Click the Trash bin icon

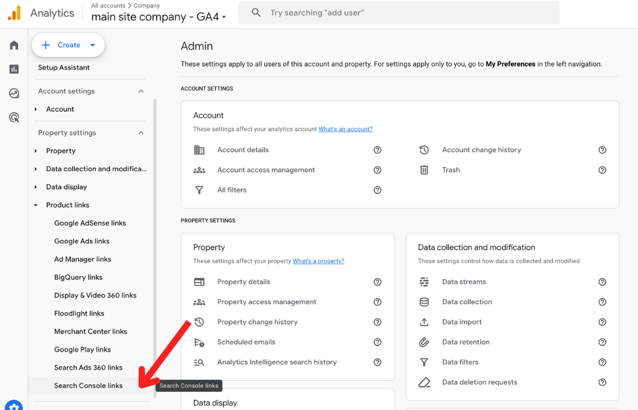pos(424,170)
